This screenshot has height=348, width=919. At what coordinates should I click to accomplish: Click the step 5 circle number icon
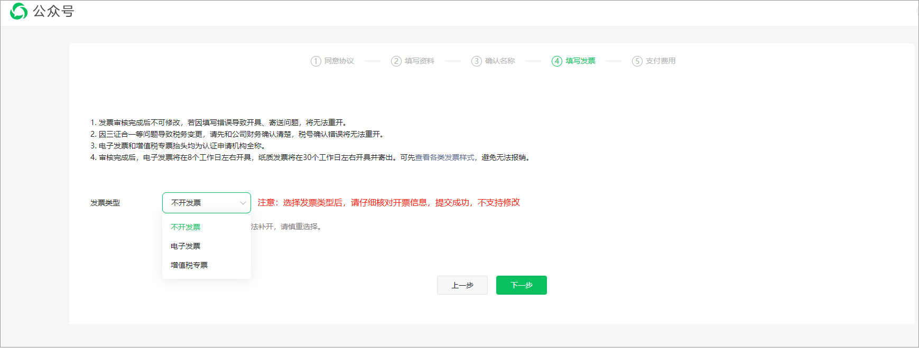point(637,61)
